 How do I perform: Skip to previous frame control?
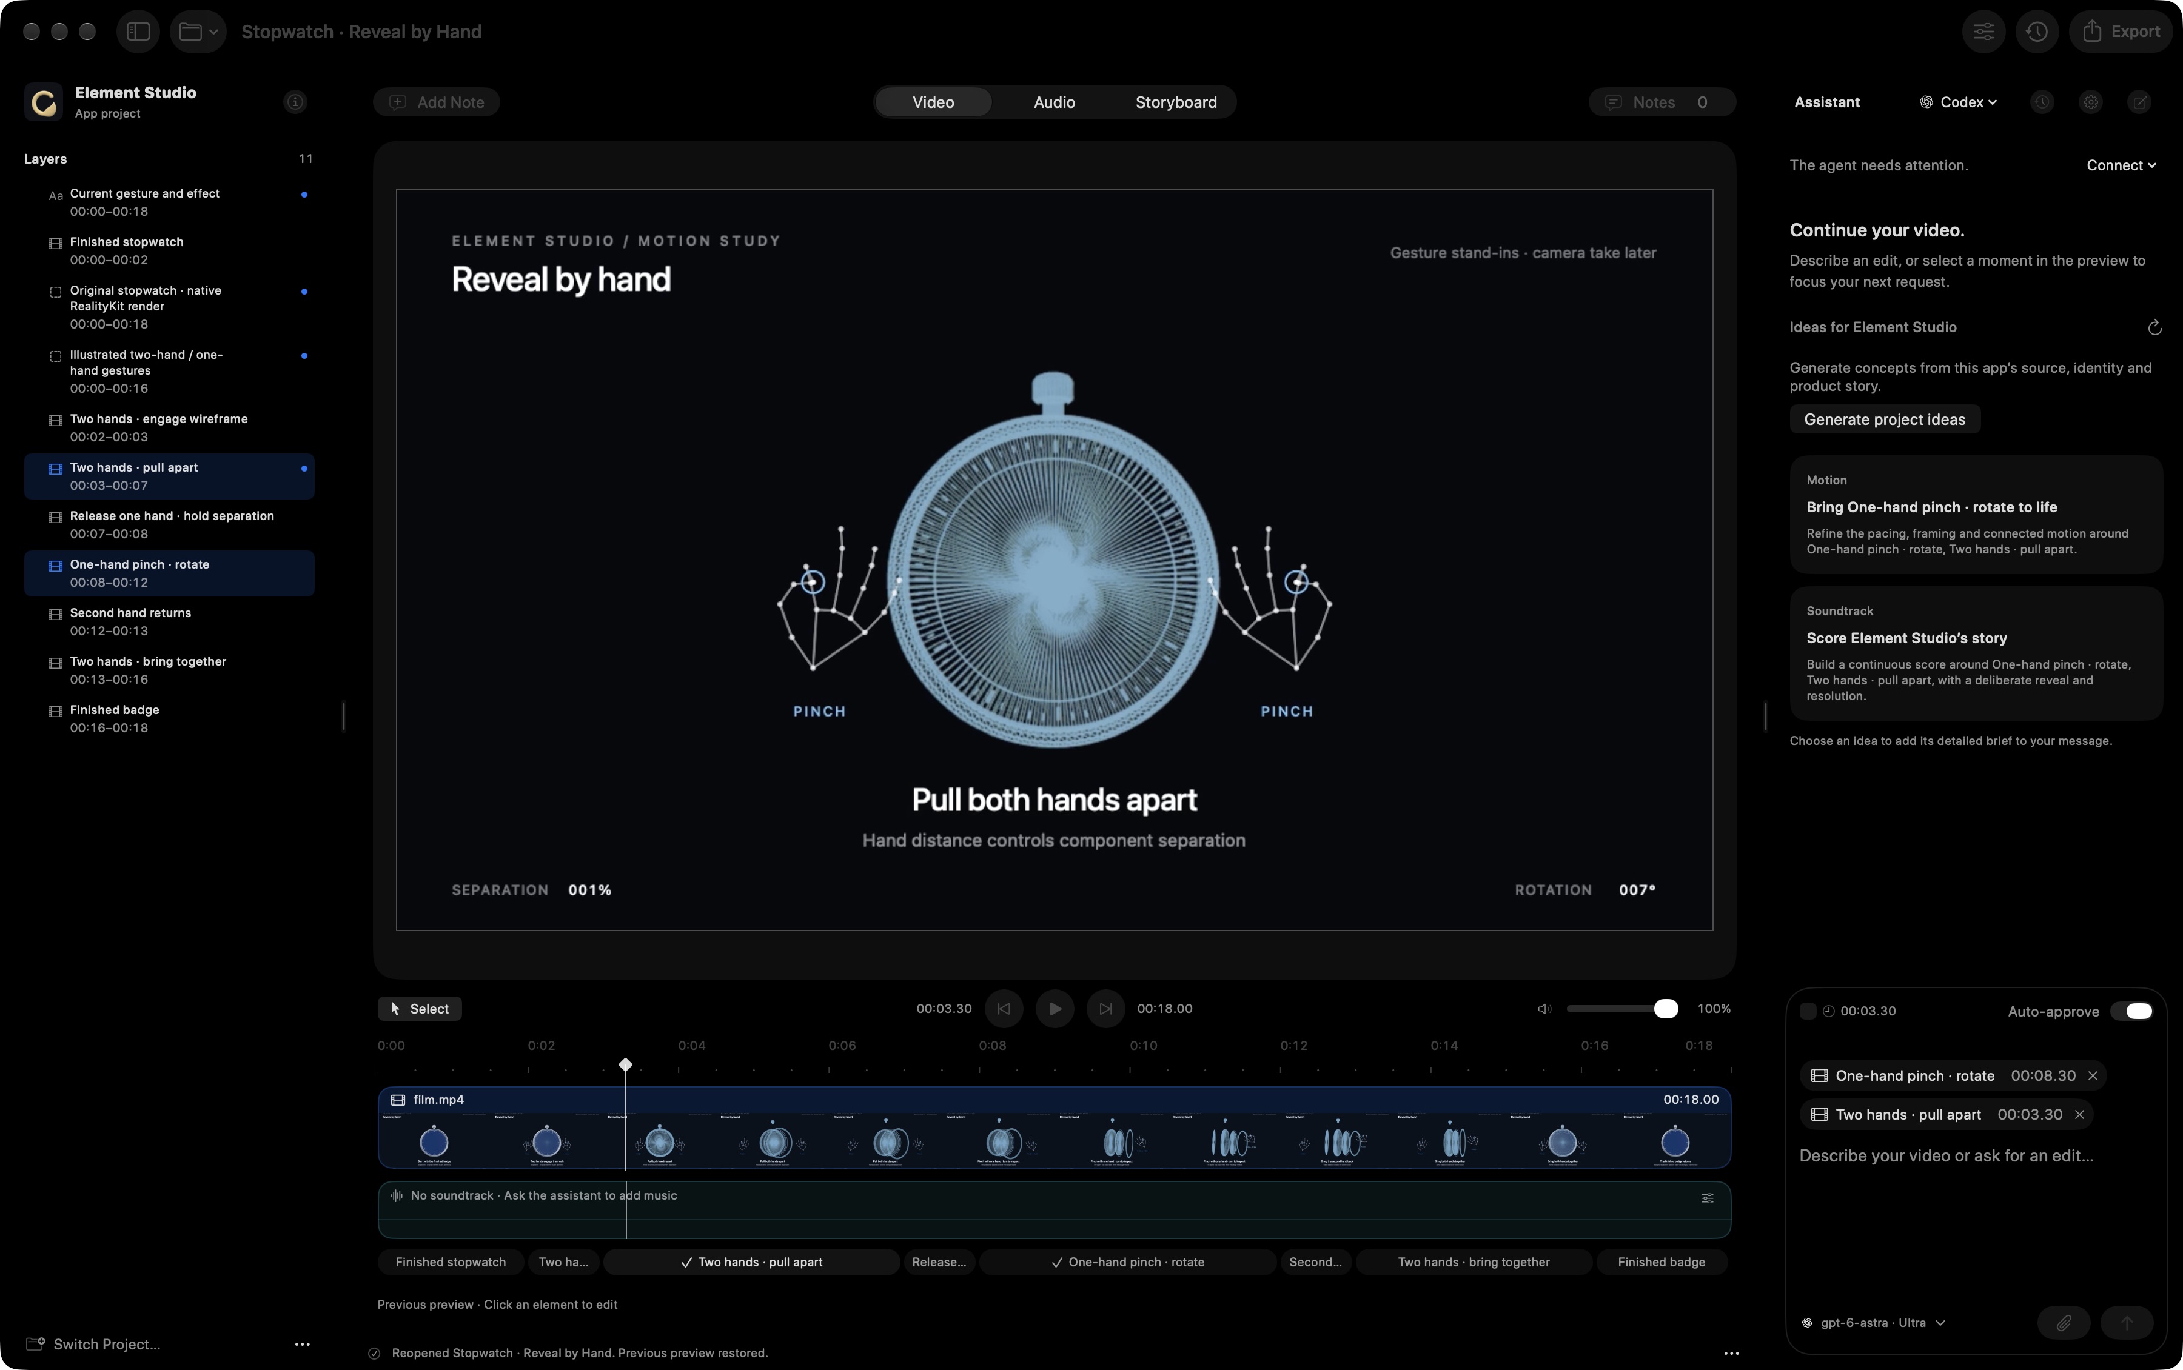[x=1003, y=1009]
